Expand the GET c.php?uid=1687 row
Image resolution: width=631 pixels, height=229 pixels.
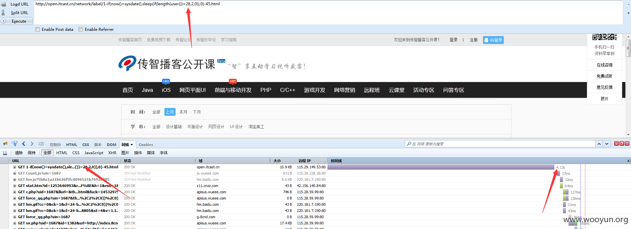pyautogui.click(x=14, y=192)
